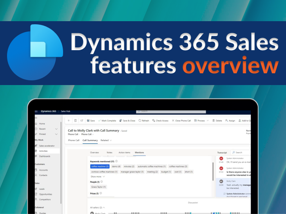This screenshot has height=214, width=286.
Task: Click the Save command
Action: (91, 121)
